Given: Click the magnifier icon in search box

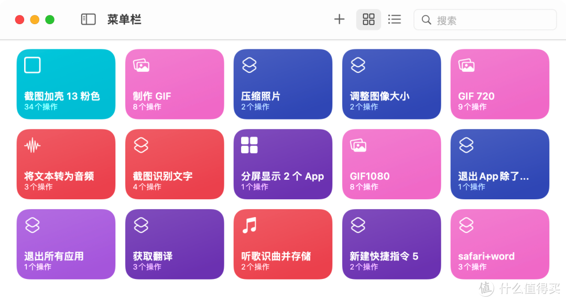Looking at the screenshot, I should [x=426, y=20].
